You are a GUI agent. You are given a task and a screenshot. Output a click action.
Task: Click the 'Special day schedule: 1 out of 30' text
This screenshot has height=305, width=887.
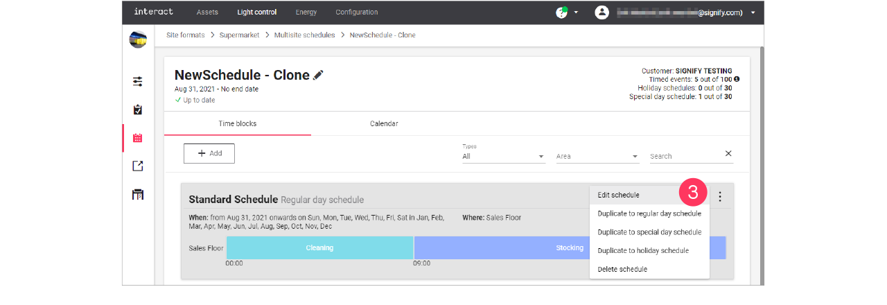(680, 96)
